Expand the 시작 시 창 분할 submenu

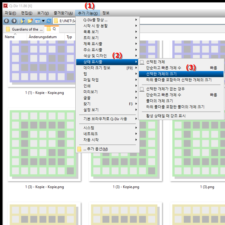click(x=108, y=26)
